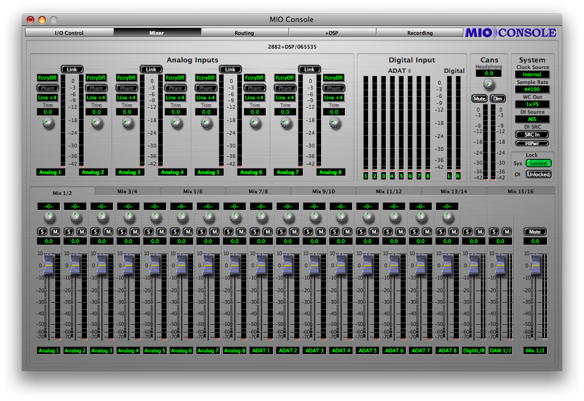
Task: Click the gain value field on Analog 6 channel
Action: coord(182,241)
